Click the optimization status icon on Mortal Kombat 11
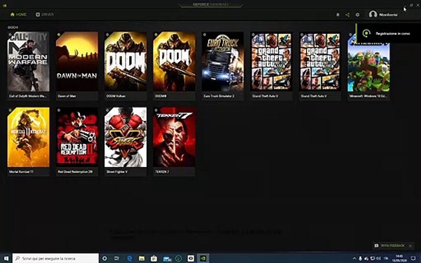 tap(10, 110)
